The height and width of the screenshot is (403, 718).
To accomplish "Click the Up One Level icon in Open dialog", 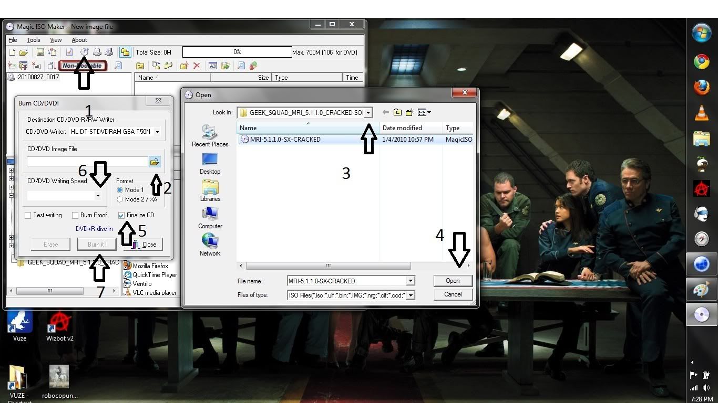I will click(397, 112).
